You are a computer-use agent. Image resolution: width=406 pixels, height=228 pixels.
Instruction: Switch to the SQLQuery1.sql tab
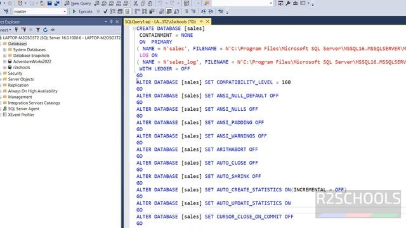point(160,22)
